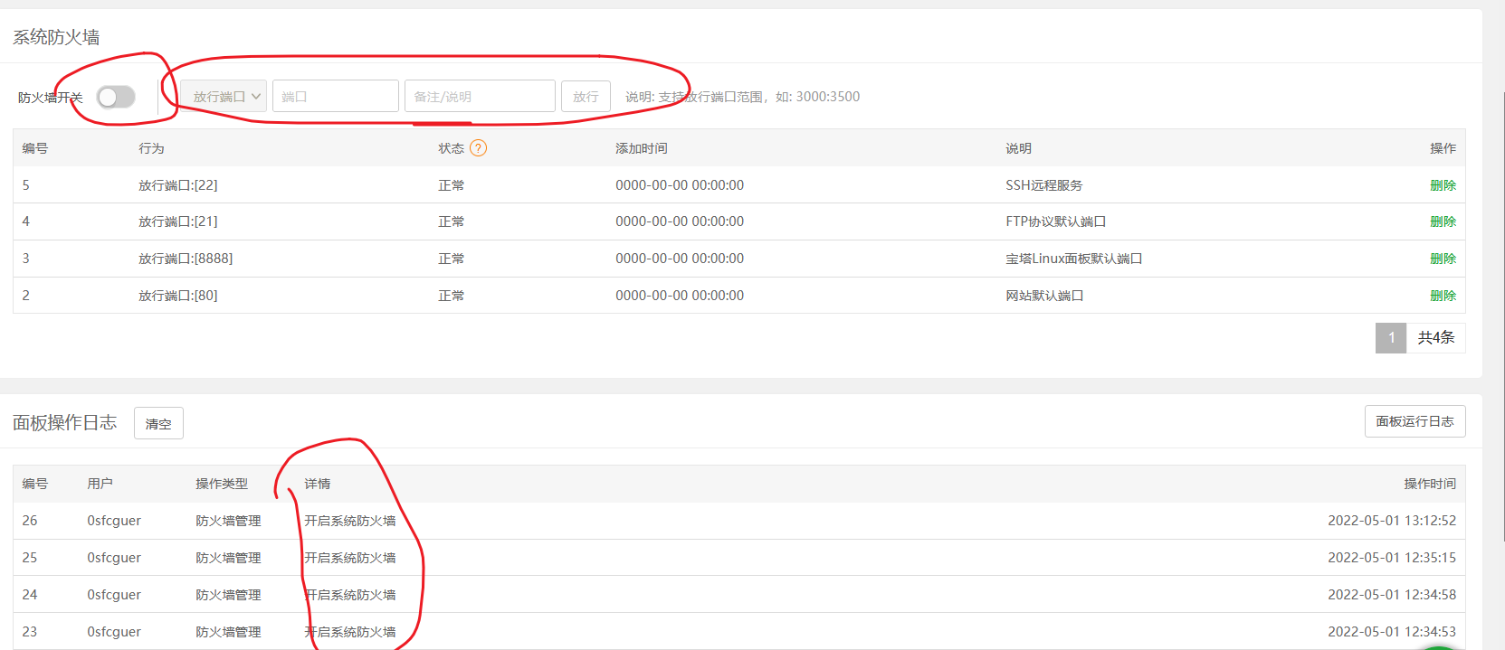
Task: Click the 放行端口:[21] cell
Action: (x=178, y=221)
